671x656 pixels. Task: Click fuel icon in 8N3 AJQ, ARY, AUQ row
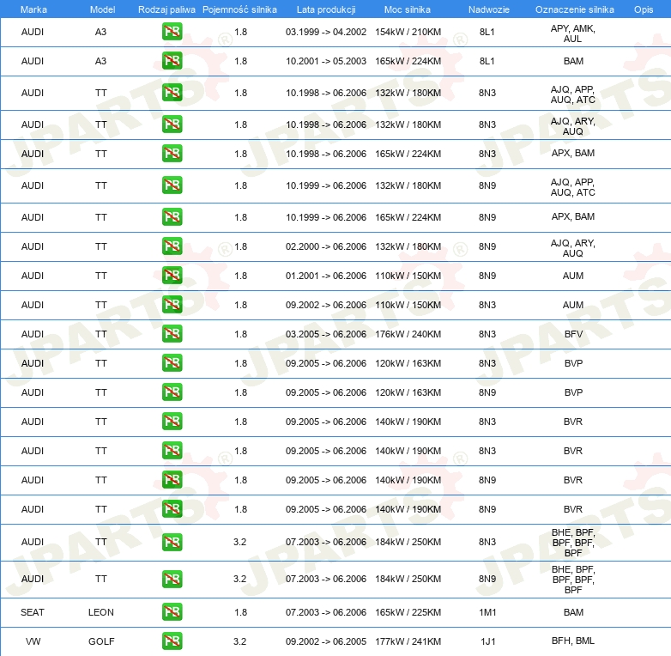[172, 125]
